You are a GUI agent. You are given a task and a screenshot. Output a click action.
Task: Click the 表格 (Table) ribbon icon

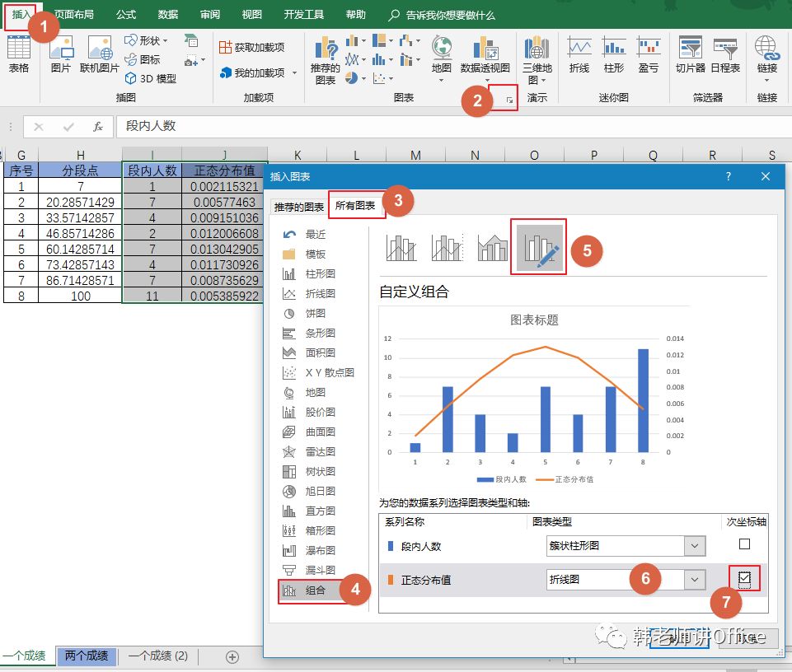point(19,54)
